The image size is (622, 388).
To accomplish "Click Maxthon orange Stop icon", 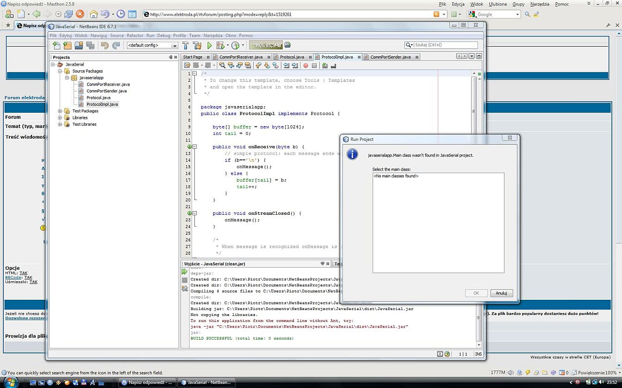I will (80, 14).
